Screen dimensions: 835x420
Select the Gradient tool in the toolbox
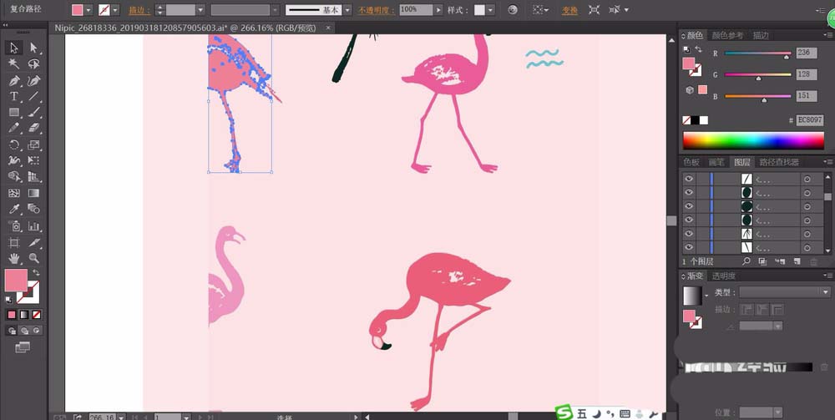click(34, 193)
